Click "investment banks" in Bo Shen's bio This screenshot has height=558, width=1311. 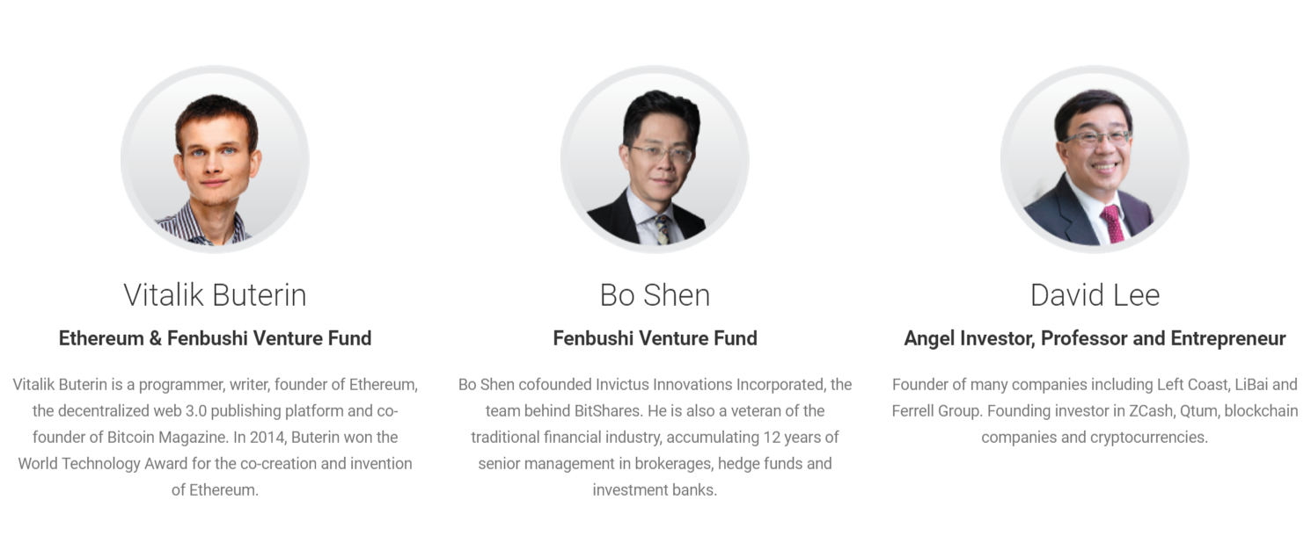655,489
